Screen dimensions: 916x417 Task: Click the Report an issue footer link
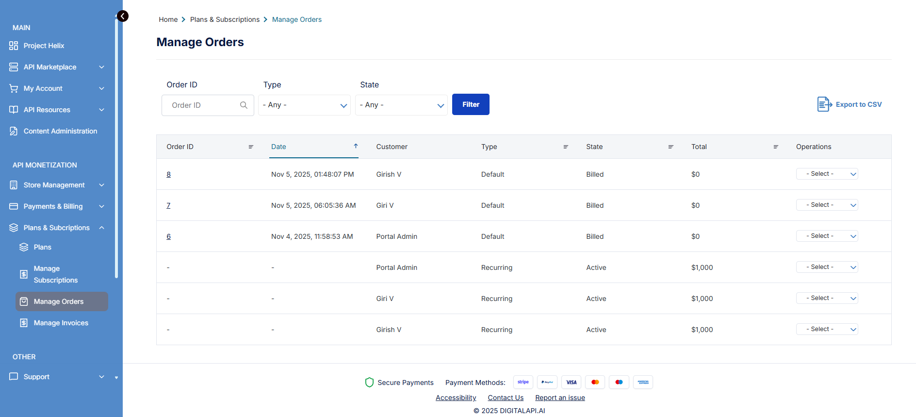tap(560, 398)
